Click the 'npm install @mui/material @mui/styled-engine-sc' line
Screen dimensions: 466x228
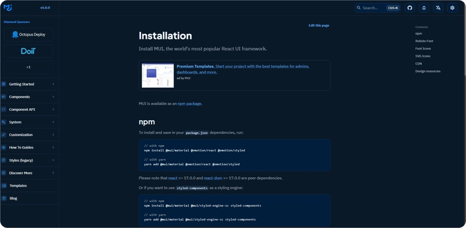(x=202, y=205)
